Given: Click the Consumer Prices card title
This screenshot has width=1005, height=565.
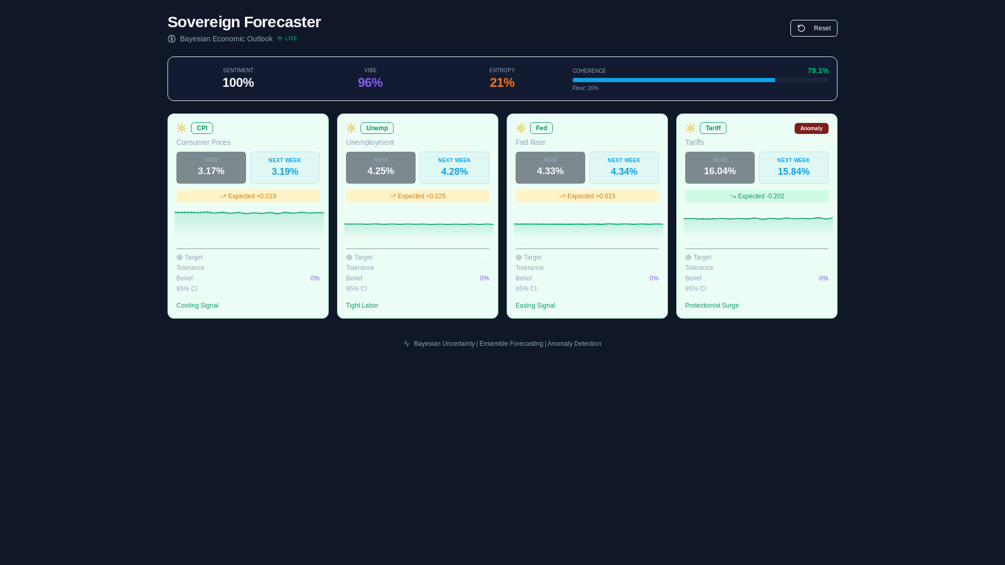Looking at the screenshot, I should pos(204,142).
